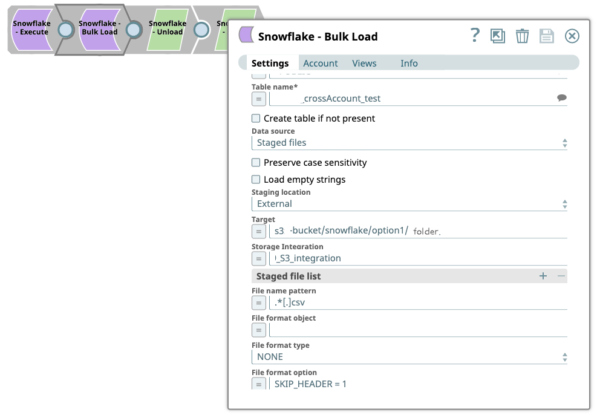This screenshot has width=597, height=415.
Task: Click the help question mark icon
Action: click(475, 36)
